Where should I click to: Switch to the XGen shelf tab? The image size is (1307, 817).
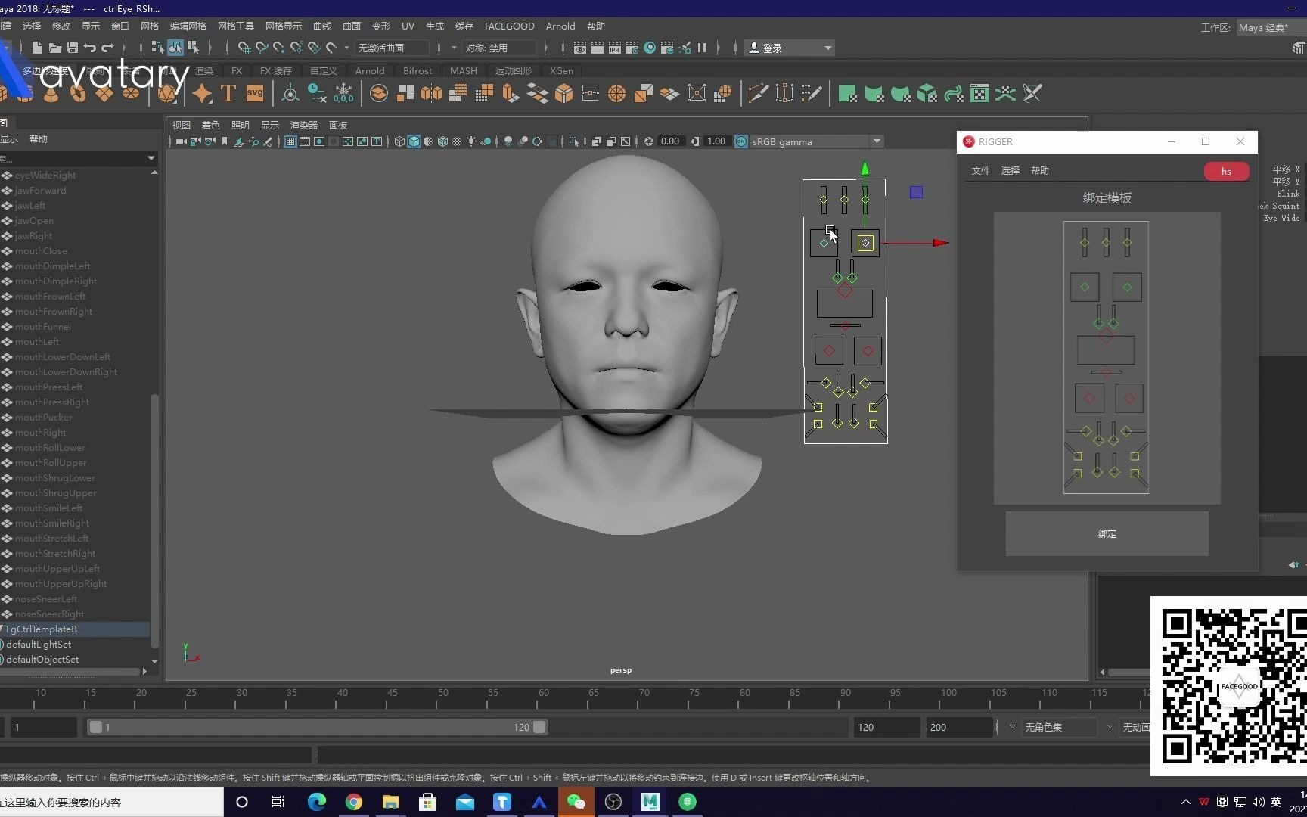pyautogui.click(x=560, y=70)
